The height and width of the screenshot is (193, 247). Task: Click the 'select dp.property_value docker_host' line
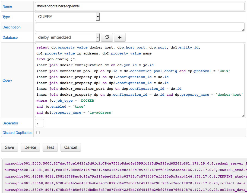pos(118,47)
